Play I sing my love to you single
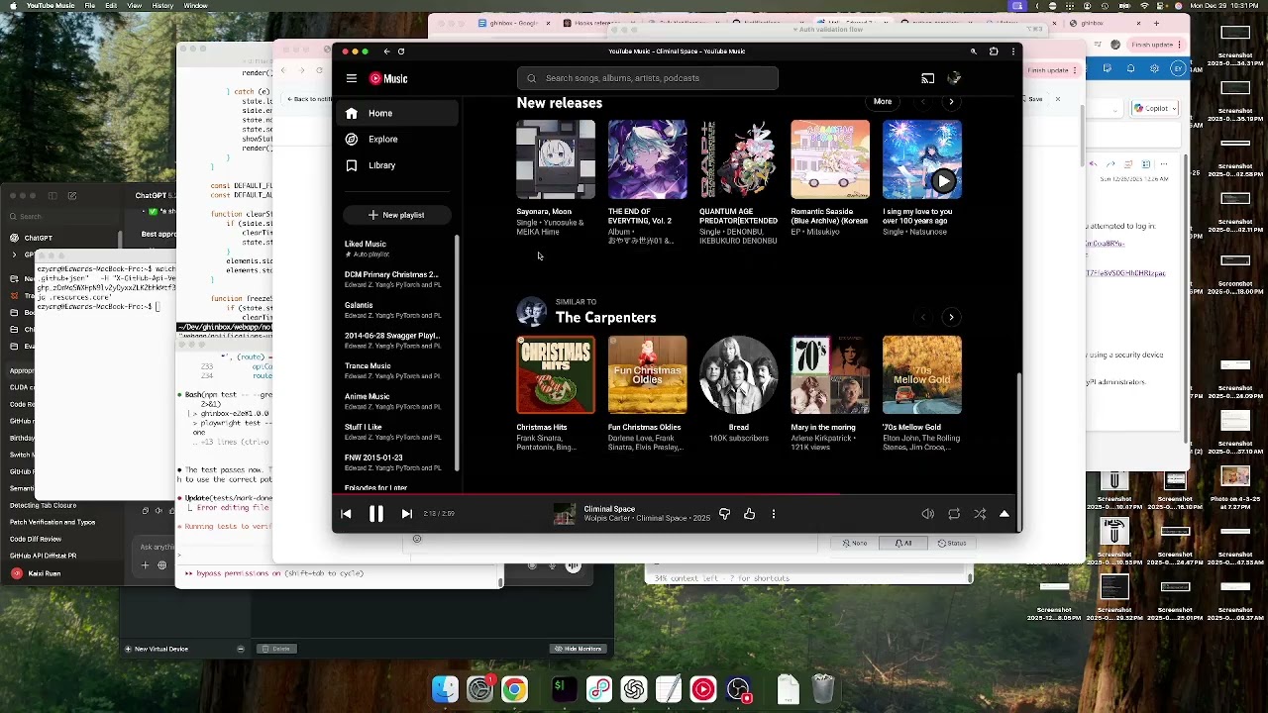1268x713 pixels. [943, 181]
